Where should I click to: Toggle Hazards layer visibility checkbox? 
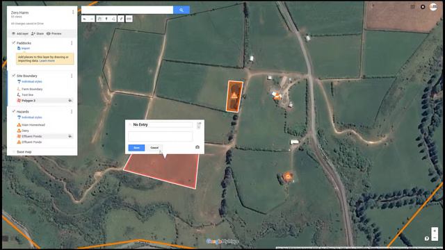[x=13, y=111]
